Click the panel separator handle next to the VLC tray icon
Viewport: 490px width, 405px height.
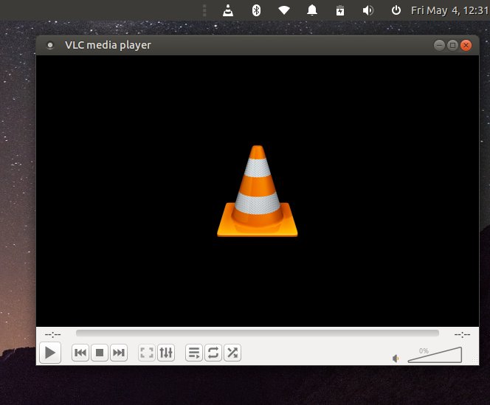[x=204, y=10]
